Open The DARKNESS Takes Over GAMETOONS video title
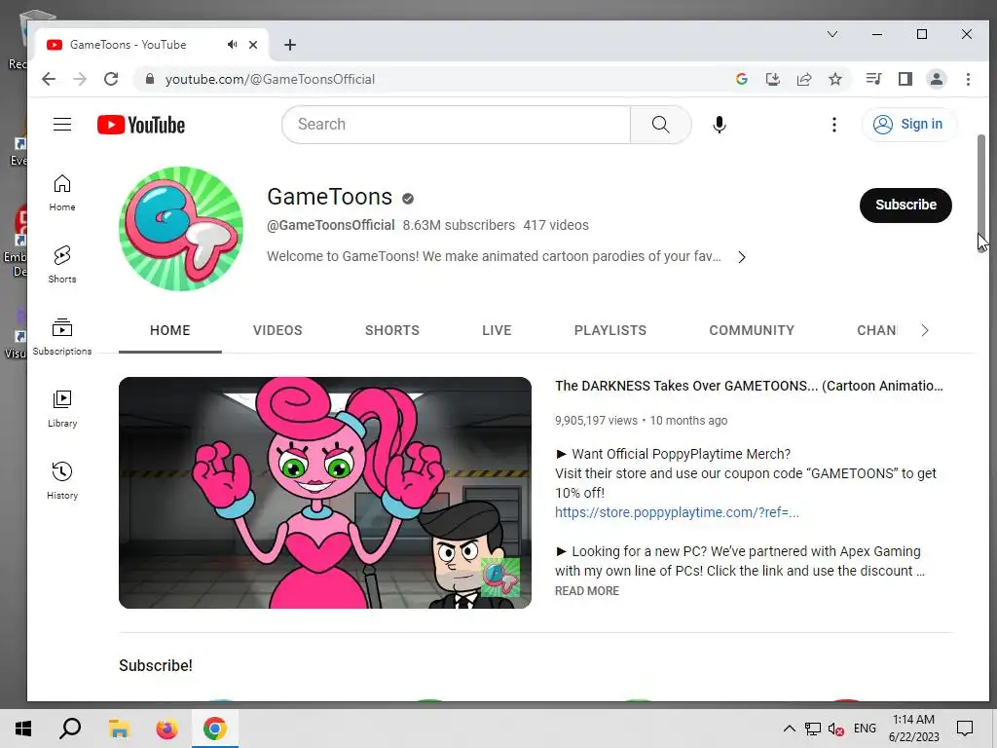 pos(749,386)
